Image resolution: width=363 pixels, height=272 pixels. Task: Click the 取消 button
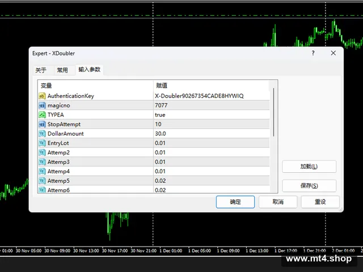278,202
